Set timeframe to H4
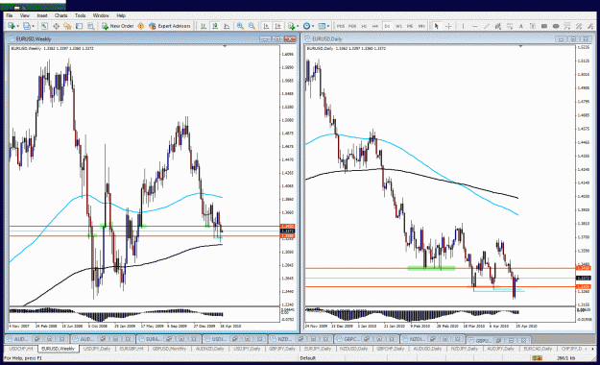The height and width of the screenshot is (365, 600). tap(375, 26)
